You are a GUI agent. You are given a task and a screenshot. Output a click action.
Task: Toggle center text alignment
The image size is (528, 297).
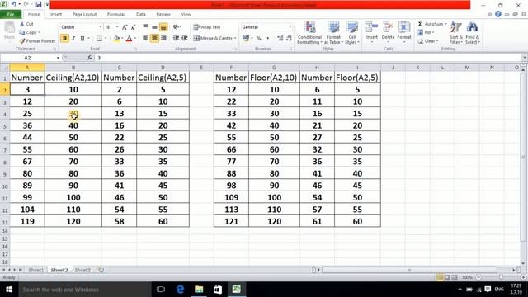(154, 38)
